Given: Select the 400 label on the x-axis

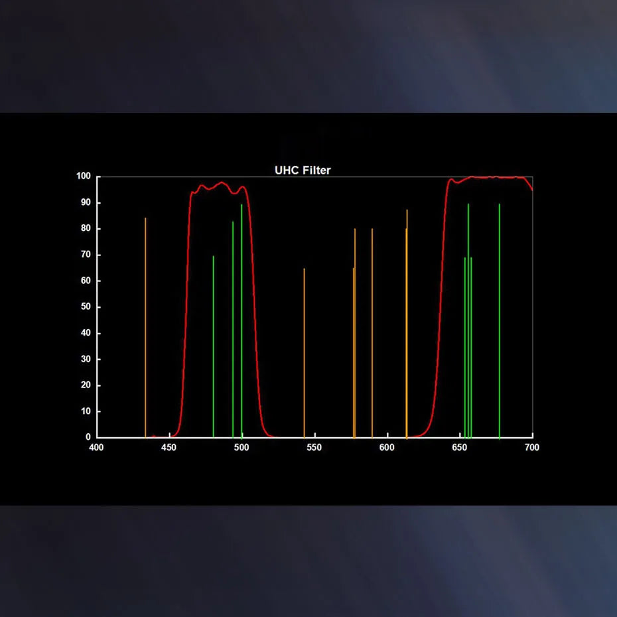Looking at the screenshot, I should coord(97,448).
